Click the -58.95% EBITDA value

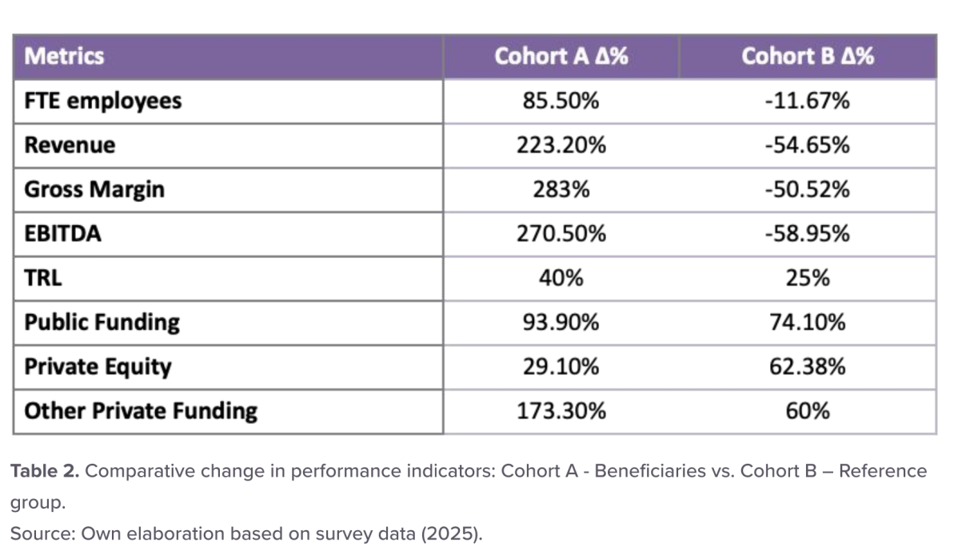point(807,234)
